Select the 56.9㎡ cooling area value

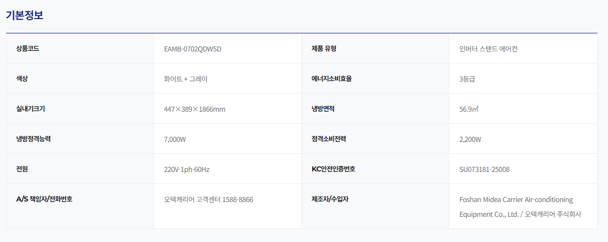click(469, 110)
